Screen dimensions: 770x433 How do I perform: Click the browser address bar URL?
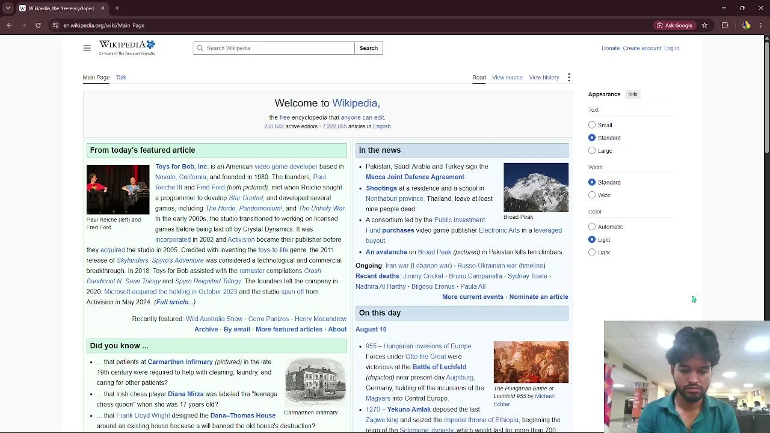[x=104, y=25]
